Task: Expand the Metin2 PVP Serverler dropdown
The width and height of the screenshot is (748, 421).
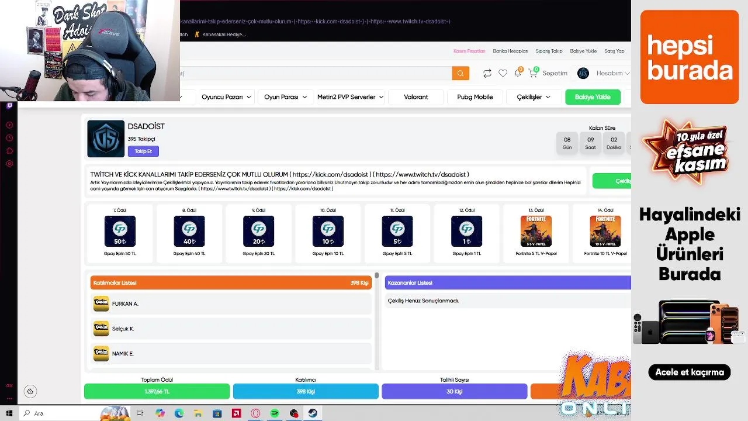Action: click(350, 97)
